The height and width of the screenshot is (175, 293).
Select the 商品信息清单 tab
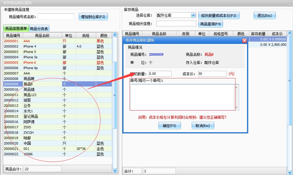click(x=16, y=29)
